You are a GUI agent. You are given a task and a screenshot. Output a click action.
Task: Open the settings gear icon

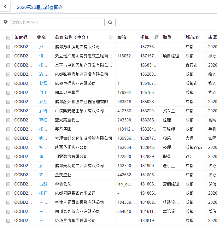(x=6, y=22)
